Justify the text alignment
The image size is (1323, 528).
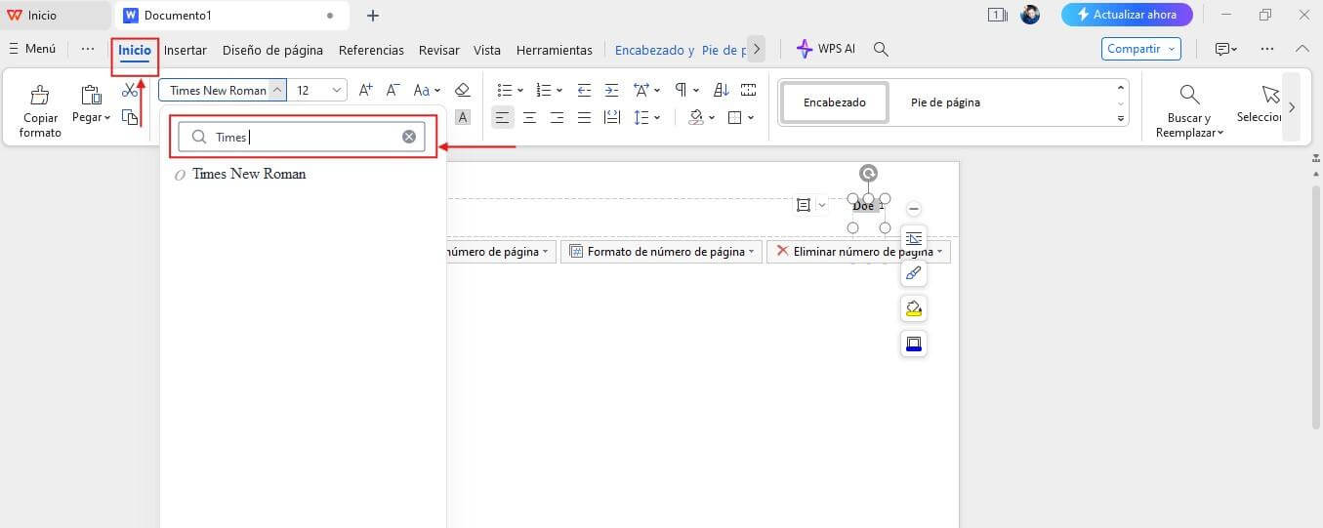pyautogui.click(x=584, y=117)
